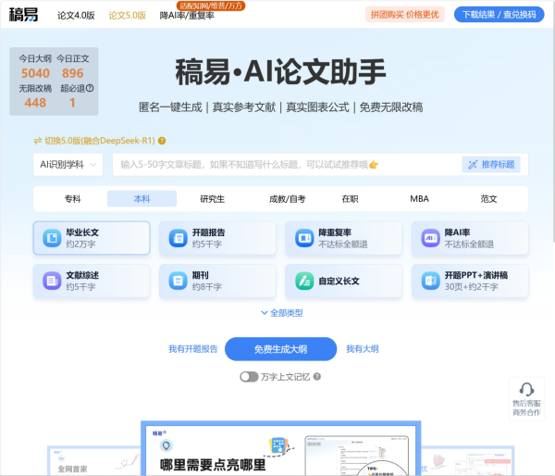Viewport: 555px width, 476px height.
Task: Click the 适配知网/维普/万方 badge
Action: pos(211,6)
